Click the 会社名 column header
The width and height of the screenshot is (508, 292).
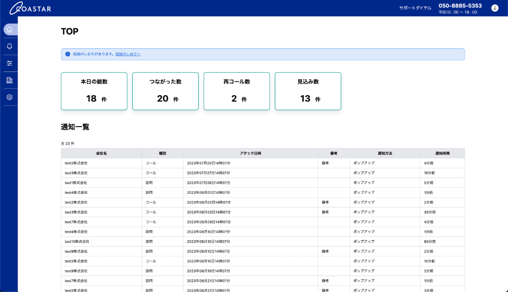tap(101, 154)
